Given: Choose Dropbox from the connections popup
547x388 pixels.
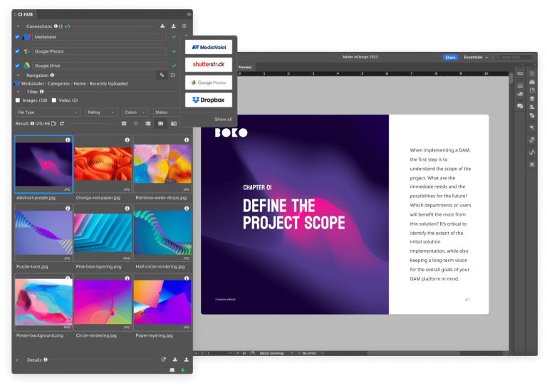Looking at the screenshot, I should click(208, 100).
